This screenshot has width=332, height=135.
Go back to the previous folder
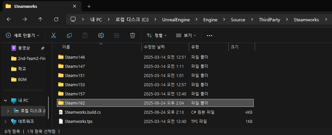pos(9,19)
